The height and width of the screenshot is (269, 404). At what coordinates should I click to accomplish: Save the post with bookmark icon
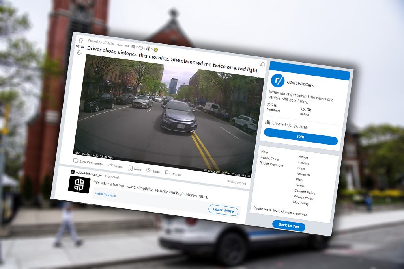tap(135, 169)
